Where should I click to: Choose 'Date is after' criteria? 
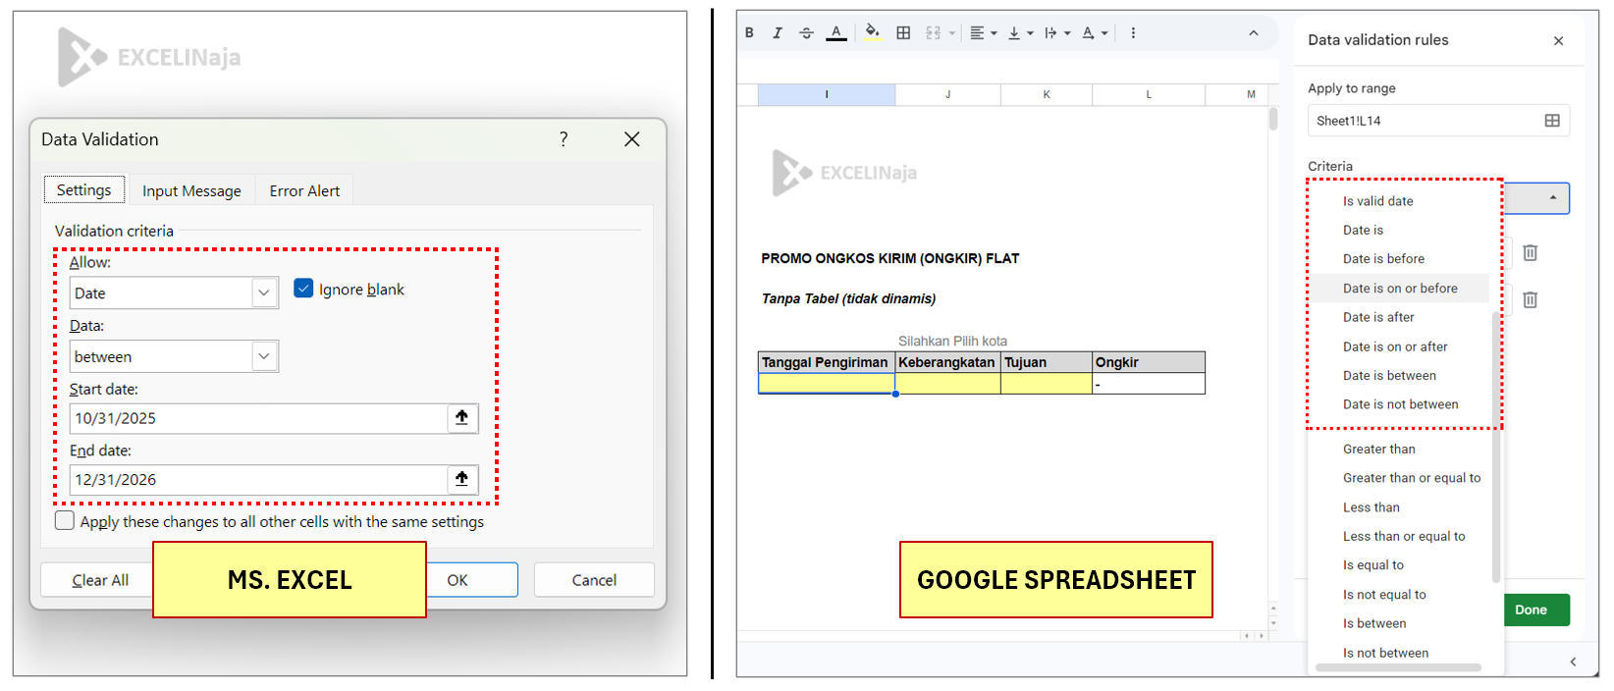(1378, 317)
